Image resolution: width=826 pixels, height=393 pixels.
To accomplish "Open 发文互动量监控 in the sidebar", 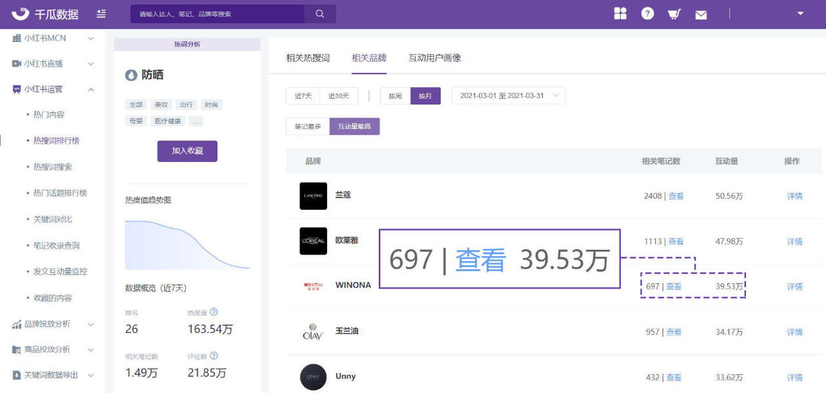I will click(x=60, y=272).
